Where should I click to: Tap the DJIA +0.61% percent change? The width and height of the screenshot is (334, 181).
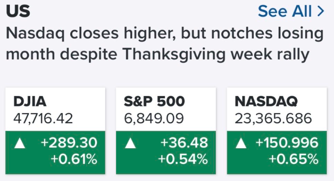pyautogui.click(x=73, y=159)
